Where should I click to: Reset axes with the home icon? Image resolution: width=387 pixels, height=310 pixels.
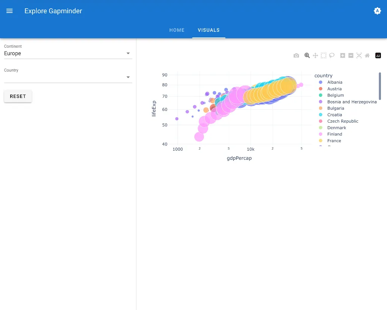[x=367, y=56]
